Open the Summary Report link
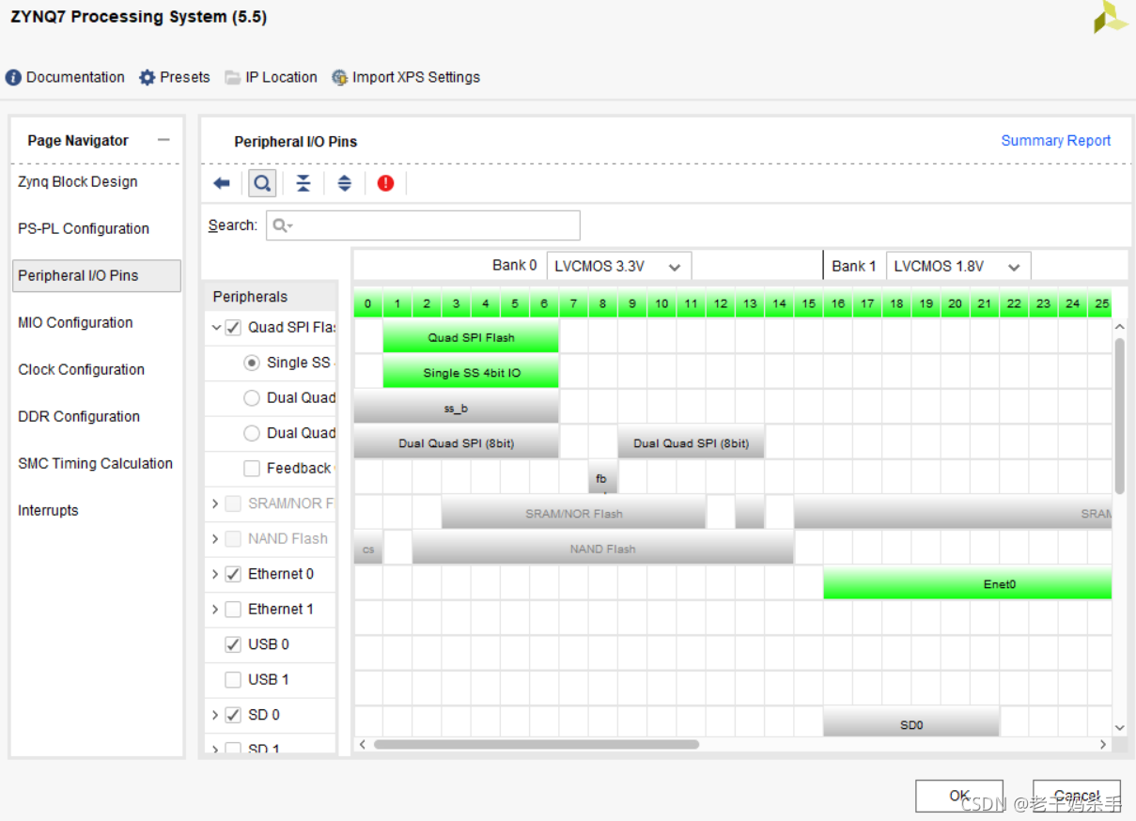 [1055, 140]
